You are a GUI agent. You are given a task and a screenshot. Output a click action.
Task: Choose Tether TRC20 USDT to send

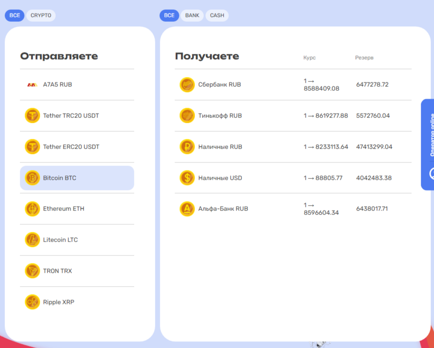(77, 115)
